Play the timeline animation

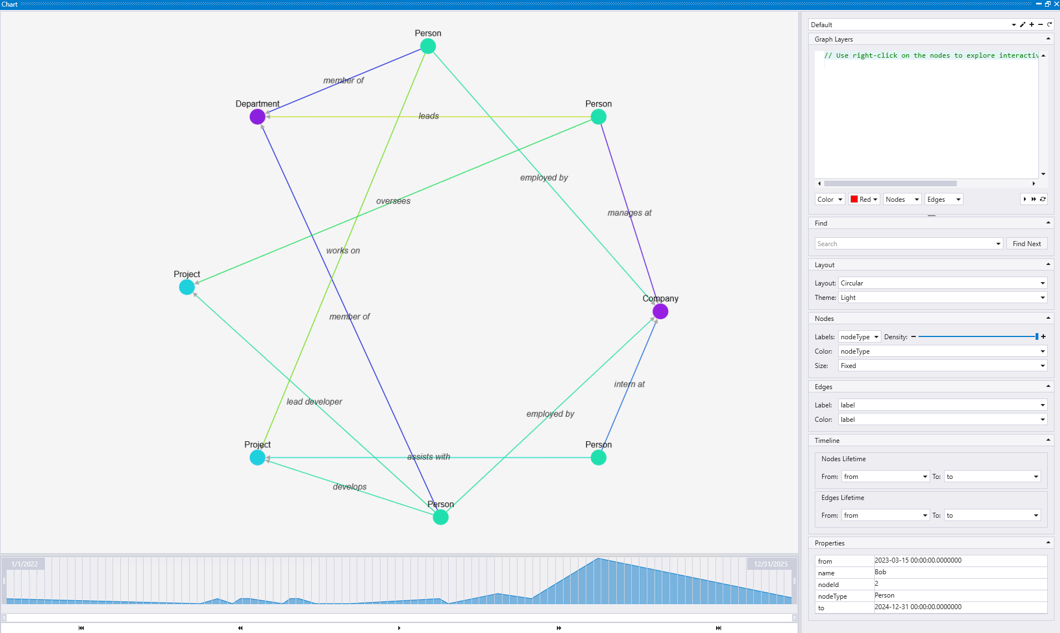[399, 627]
